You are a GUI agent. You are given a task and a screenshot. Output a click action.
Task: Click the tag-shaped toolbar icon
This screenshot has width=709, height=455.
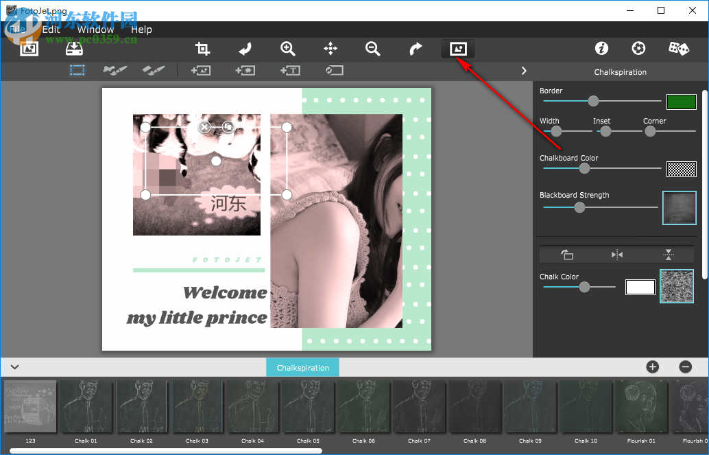pos(334,70)
